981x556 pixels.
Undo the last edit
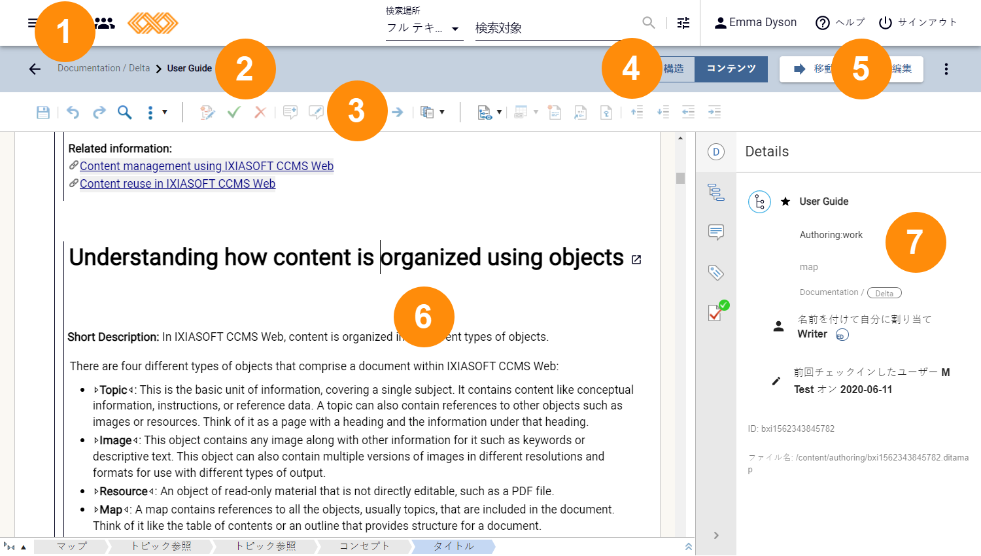click(73, 113)
